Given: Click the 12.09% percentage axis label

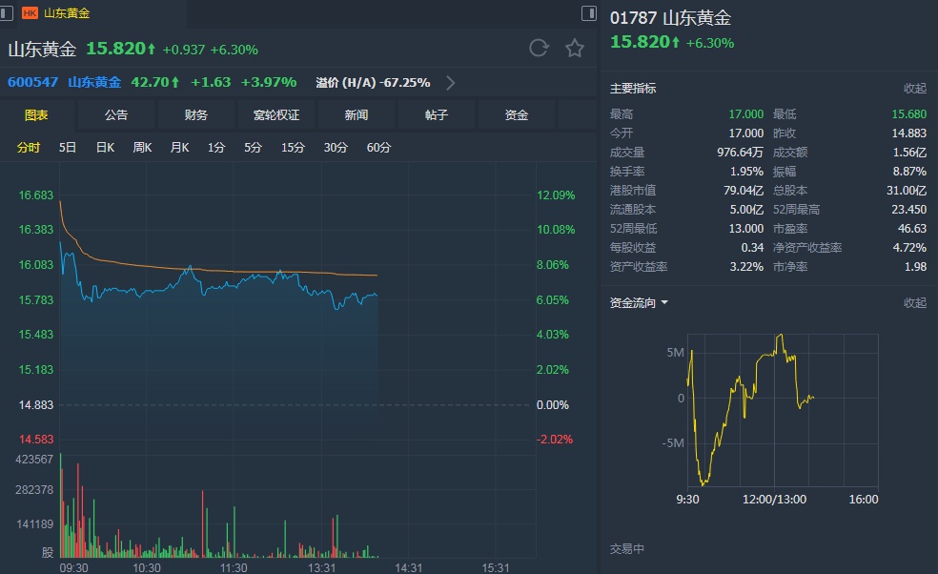Looking at the screenshot, I should [556, 195].
